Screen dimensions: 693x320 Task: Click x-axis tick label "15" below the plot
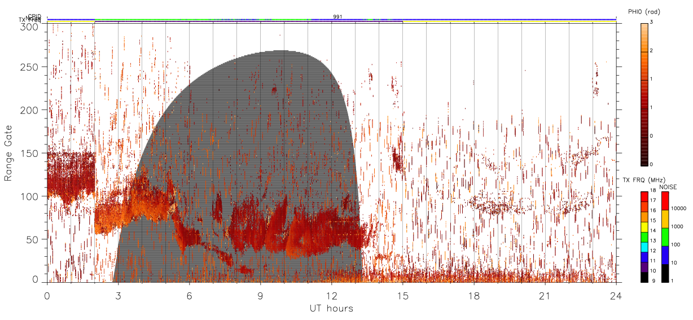402,296
